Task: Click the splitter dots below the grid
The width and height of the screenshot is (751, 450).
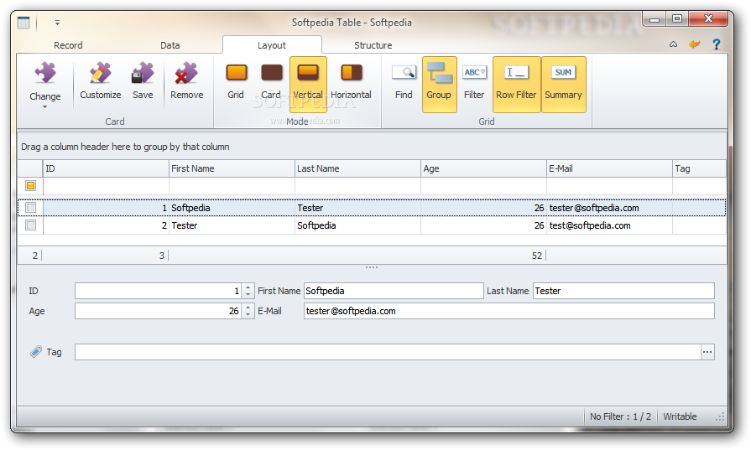Action: [372, 267]
